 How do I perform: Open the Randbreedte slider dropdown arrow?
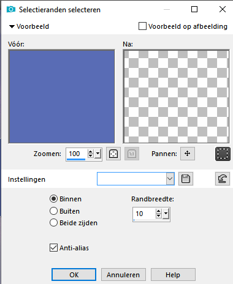tap(166, 214)
